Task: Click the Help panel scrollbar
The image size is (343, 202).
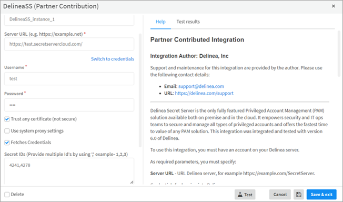Action: [x=339, y=54]
